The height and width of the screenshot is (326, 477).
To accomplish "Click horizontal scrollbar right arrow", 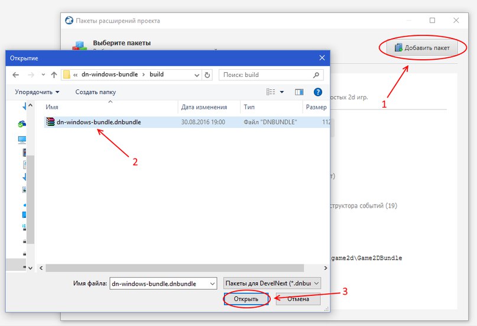I will 326,268.
